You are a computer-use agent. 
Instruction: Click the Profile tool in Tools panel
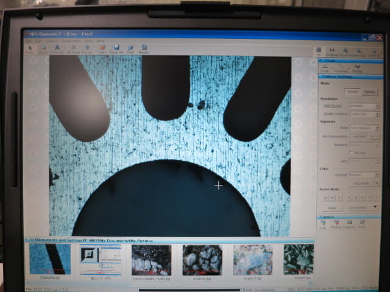[357, 69]
